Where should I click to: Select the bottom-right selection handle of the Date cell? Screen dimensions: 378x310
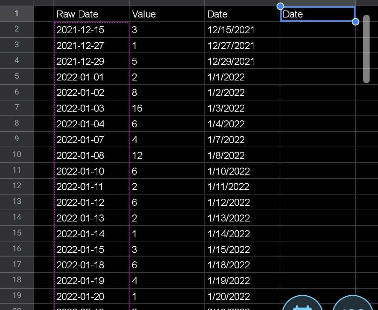355,22
